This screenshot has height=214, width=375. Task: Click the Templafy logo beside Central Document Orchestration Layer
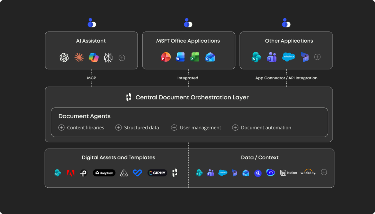tap(129, 97)
